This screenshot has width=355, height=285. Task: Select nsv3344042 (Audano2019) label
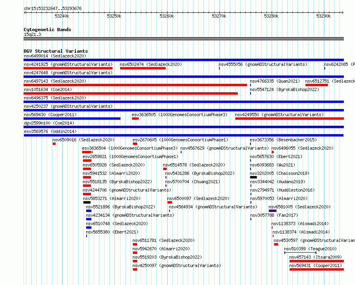(278, 182)
